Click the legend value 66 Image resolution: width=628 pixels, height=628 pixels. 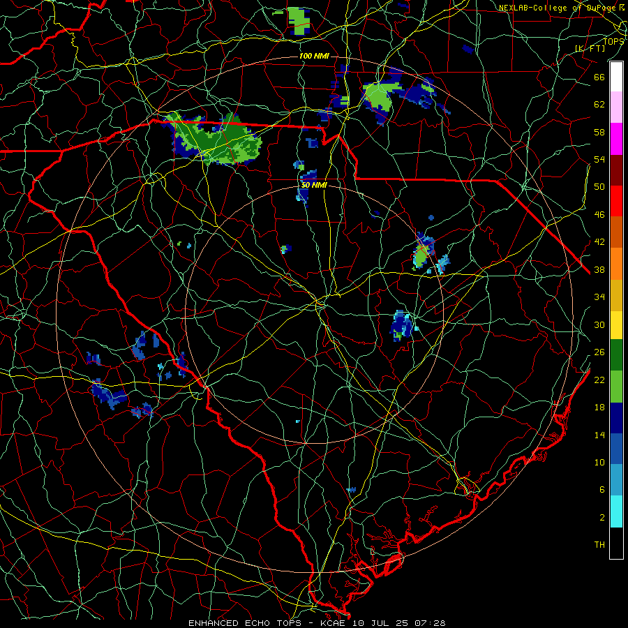pyautogui.click(x=599, y=77)
